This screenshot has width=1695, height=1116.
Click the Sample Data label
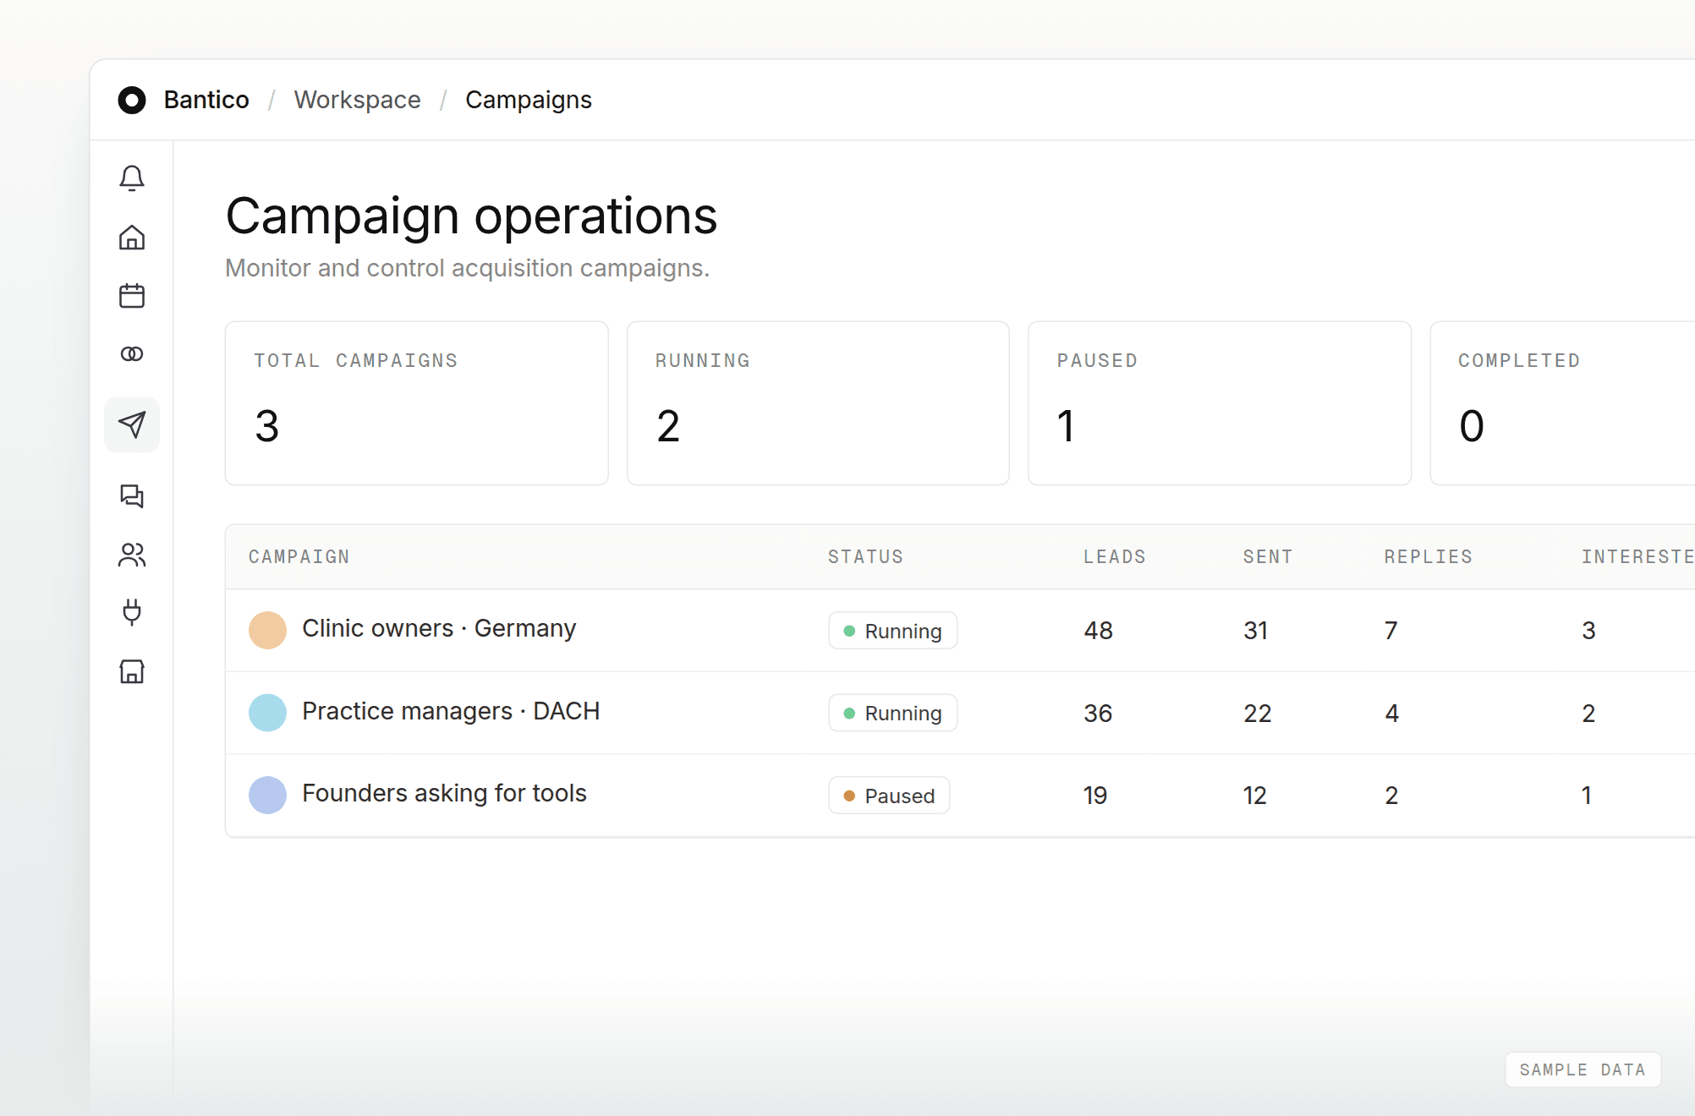point(1583,1069)
